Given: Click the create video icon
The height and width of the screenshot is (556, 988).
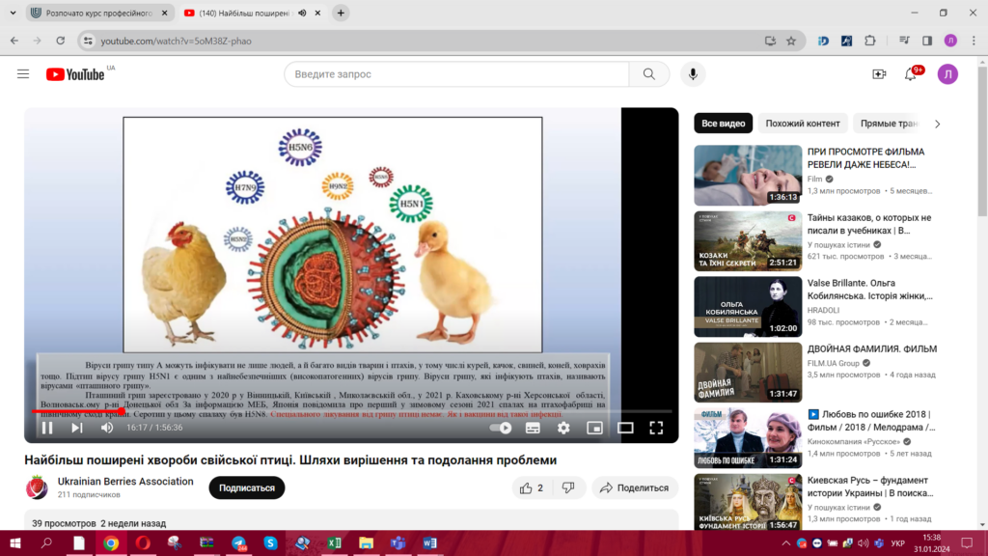Looking at the screenshot, I should point(879,74).
